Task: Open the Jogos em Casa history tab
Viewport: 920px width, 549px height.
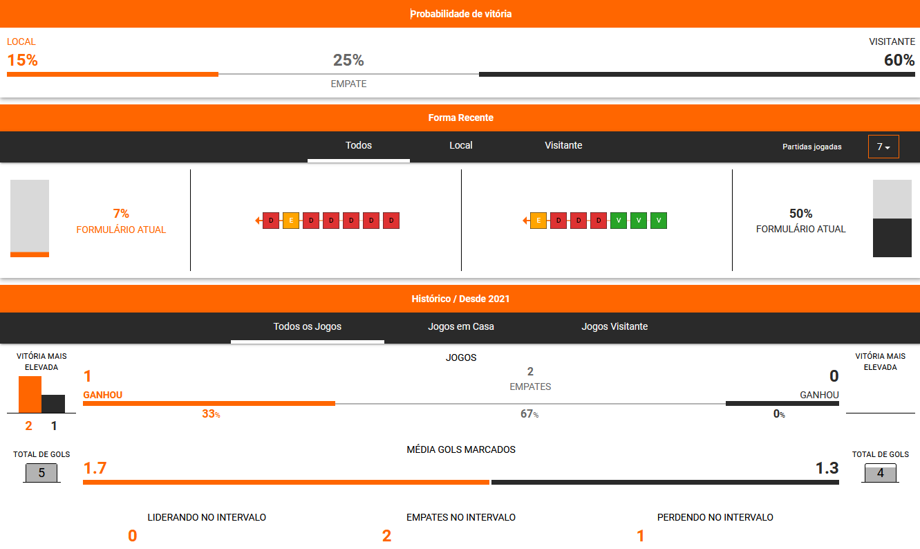Action: click(x=461, y=326)
